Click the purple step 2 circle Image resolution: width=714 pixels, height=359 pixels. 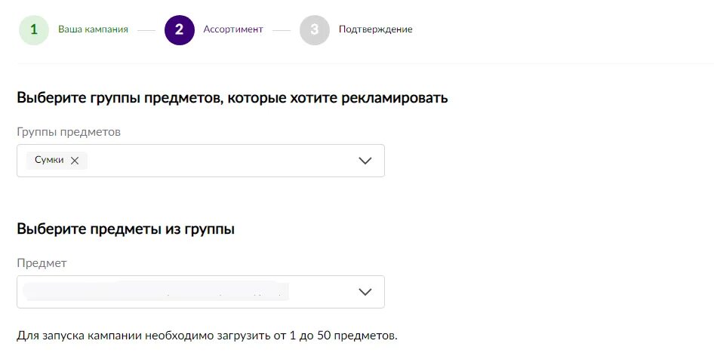click(x=179, y=30)
